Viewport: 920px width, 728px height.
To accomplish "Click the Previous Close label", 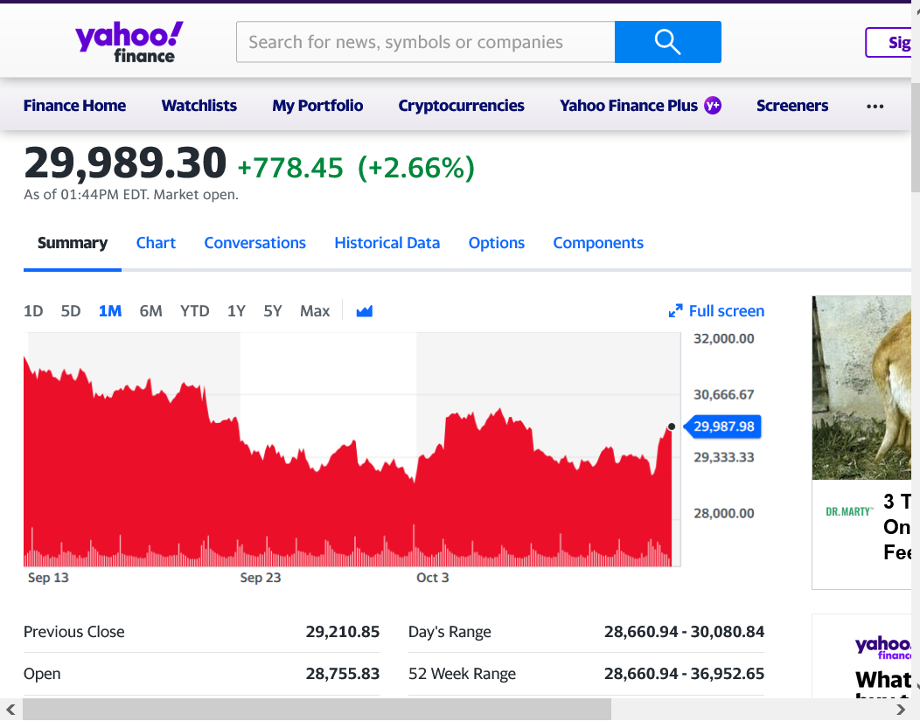I will coord(74,632).
